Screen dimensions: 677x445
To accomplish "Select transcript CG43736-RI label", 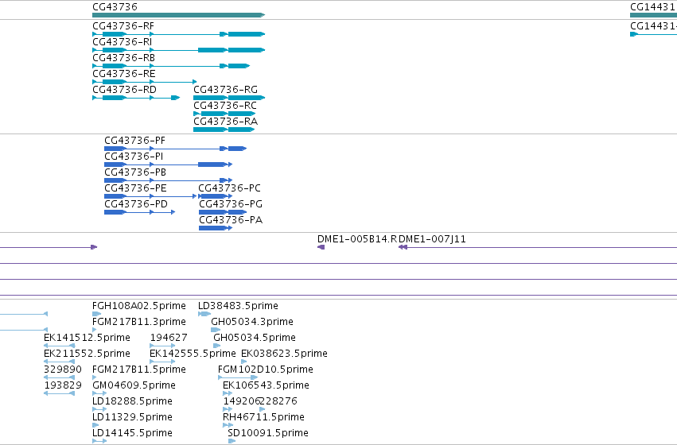I will point(123,42).
